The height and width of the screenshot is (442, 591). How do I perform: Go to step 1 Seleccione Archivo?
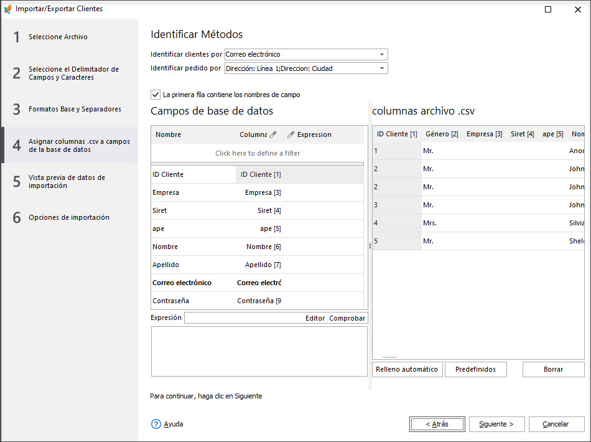pyautogui.click(x=69, y=37)
